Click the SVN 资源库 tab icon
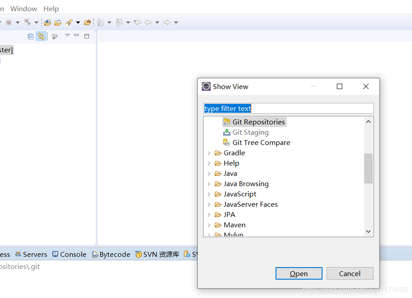The height and width of the screenshot is (298, 412). (139, 255)
